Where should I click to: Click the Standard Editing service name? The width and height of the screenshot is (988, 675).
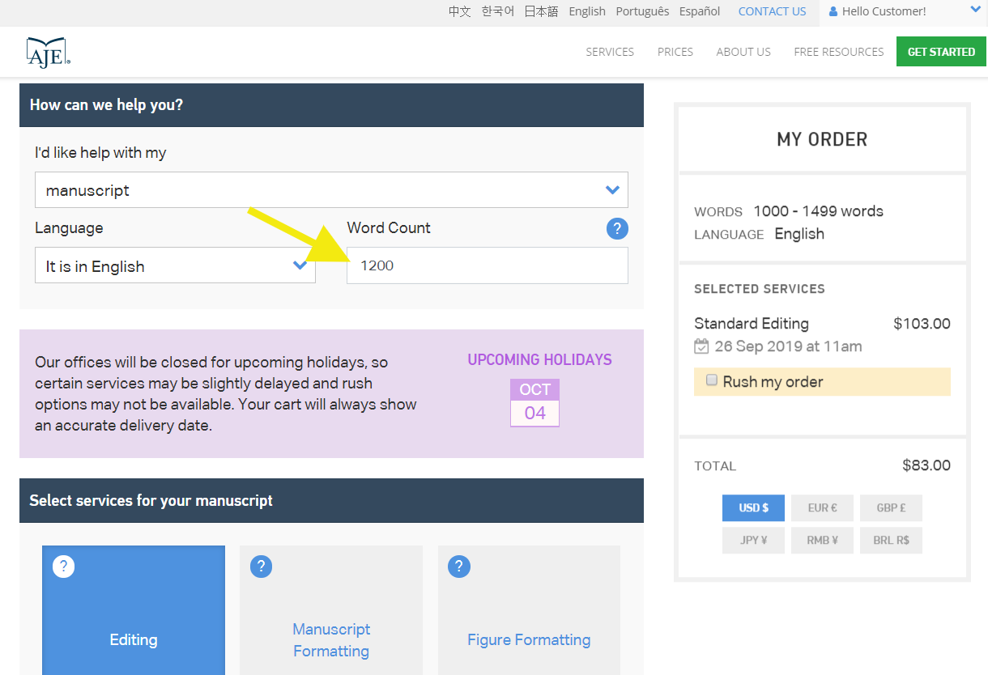(x=752, y=324)
